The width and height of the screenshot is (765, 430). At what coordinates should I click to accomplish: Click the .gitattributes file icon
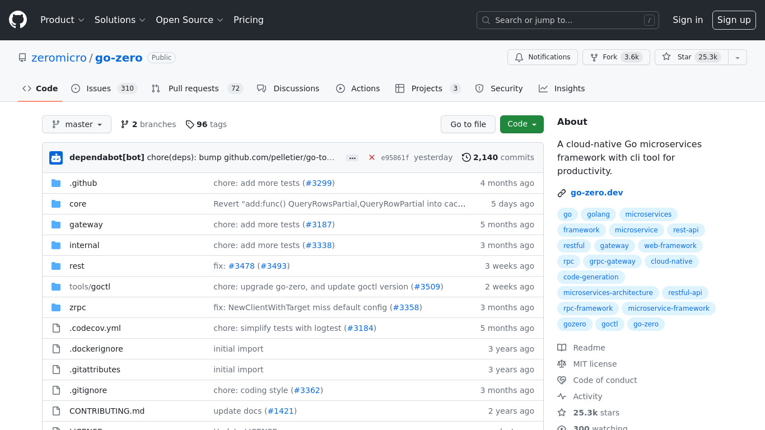click(56, 370)
